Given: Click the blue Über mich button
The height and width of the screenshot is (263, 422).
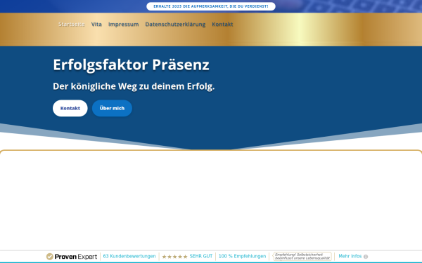Looking at the screenshot, I should click(112, 108).
